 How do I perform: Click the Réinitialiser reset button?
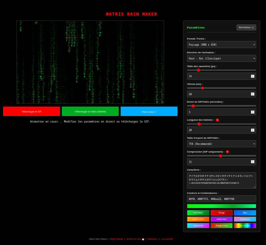tap(246, 28)
